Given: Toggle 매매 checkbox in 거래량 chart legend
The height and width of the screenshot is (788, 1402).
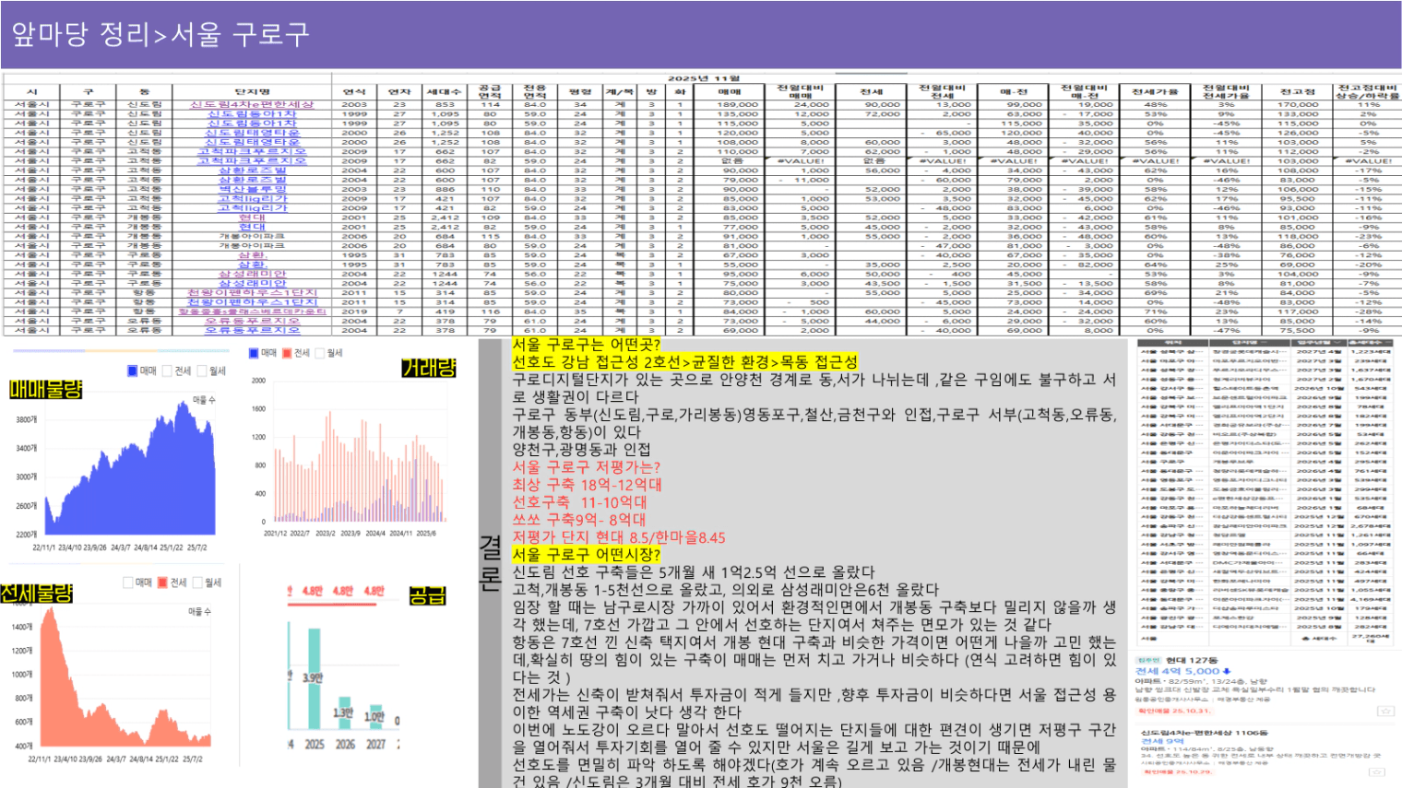Looking at the screenshot, I should tap(254, 353).
